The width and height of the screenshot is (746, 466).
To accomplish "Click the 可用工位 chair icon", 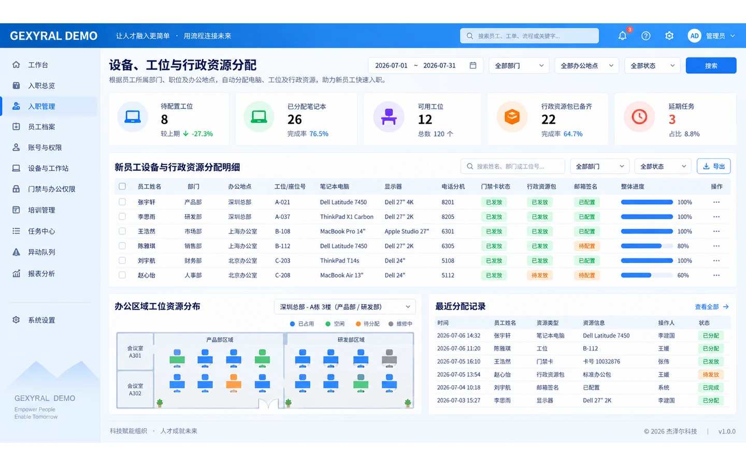I will pos(389,117).
